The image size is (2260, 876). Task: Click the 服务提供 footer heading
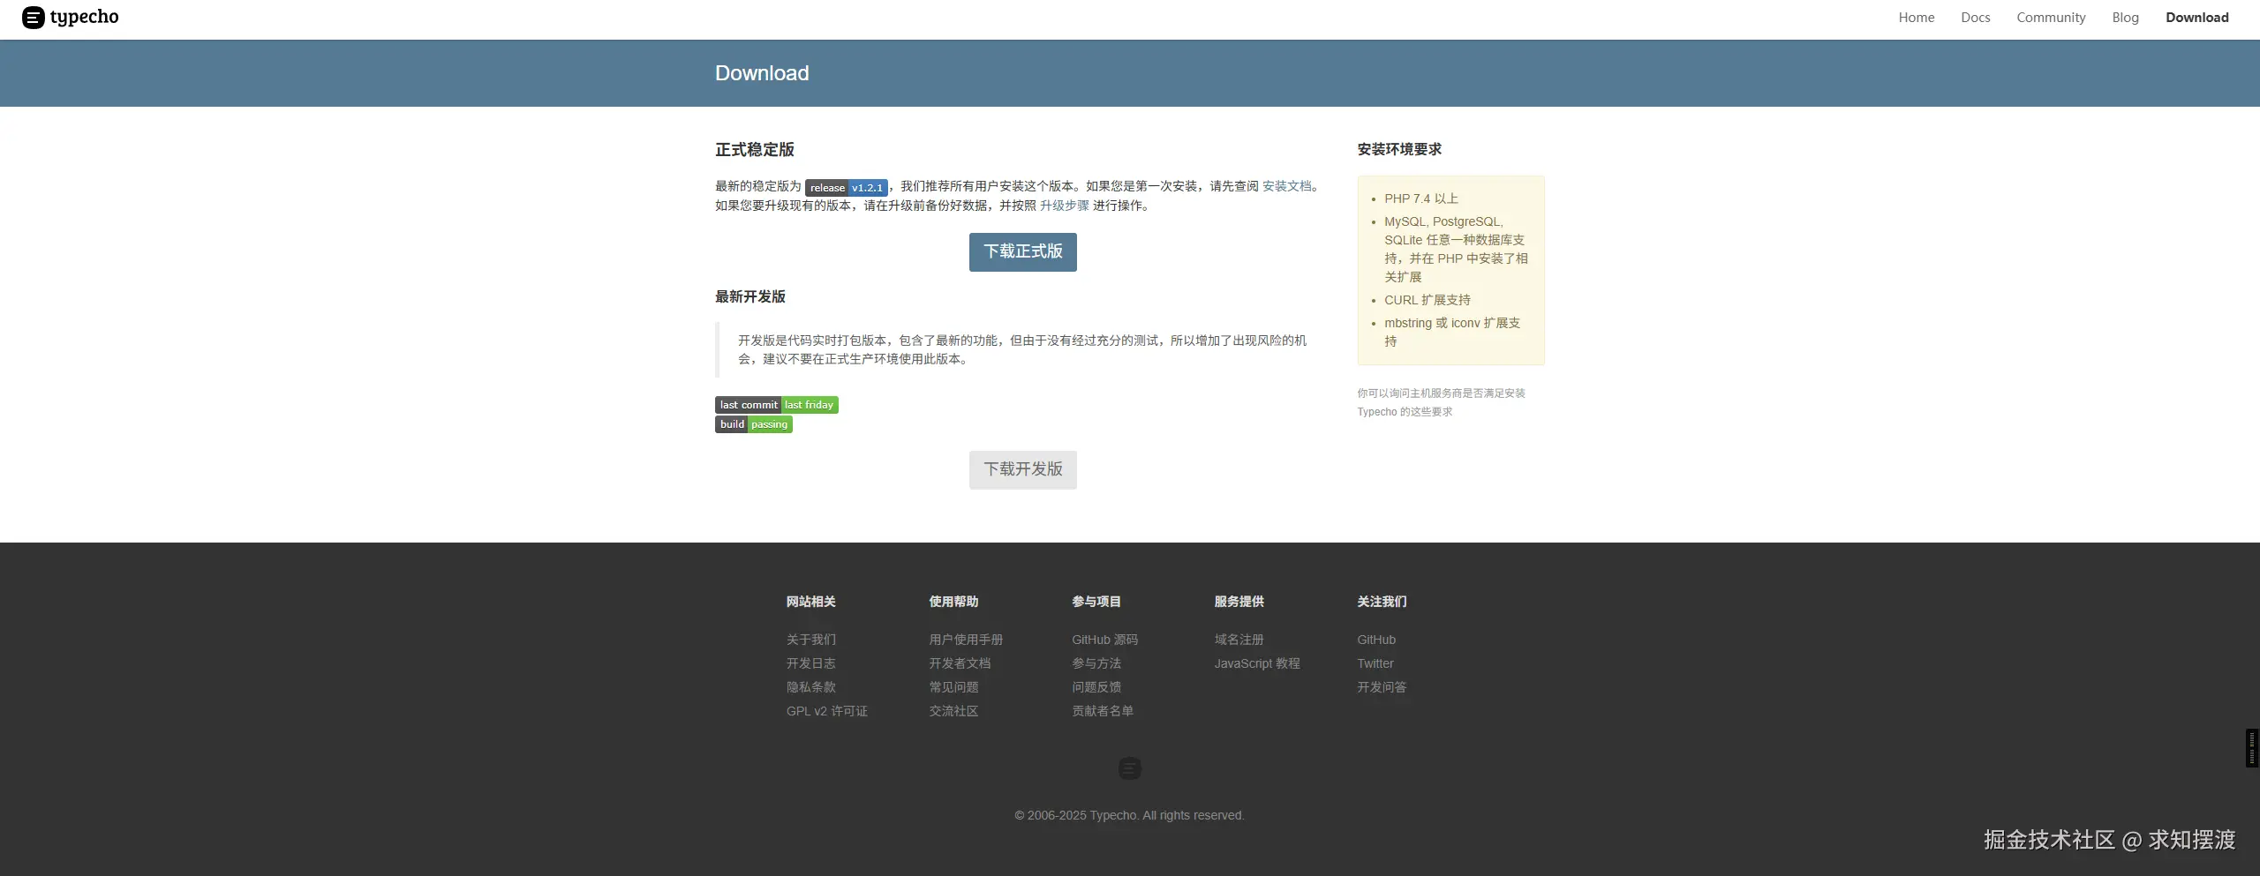pos(1239,602)
